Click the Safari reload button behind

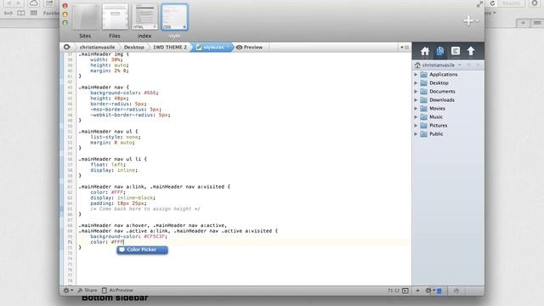[x=493, y=3]
